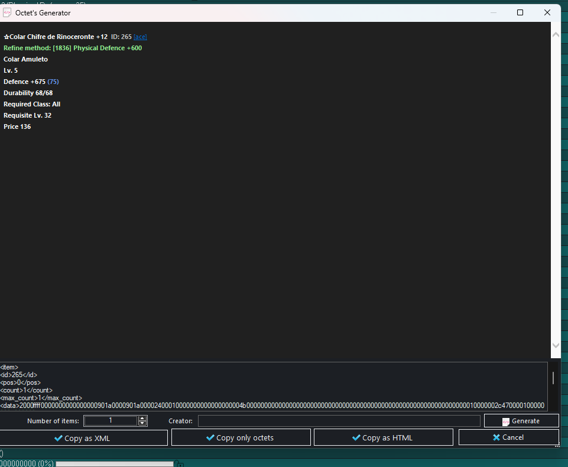Increase the Number of items value
Viewport: 568px width, 467px height.
click(x=142, y=419)
